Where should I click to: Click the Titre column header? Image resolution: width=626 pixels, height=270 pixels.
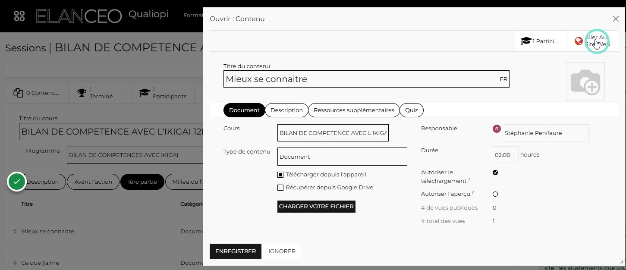click(27, 204)
